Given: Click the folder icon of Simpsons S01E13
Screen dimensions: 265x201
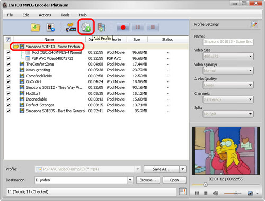Looking at the screenshot, I should (16, 47).
